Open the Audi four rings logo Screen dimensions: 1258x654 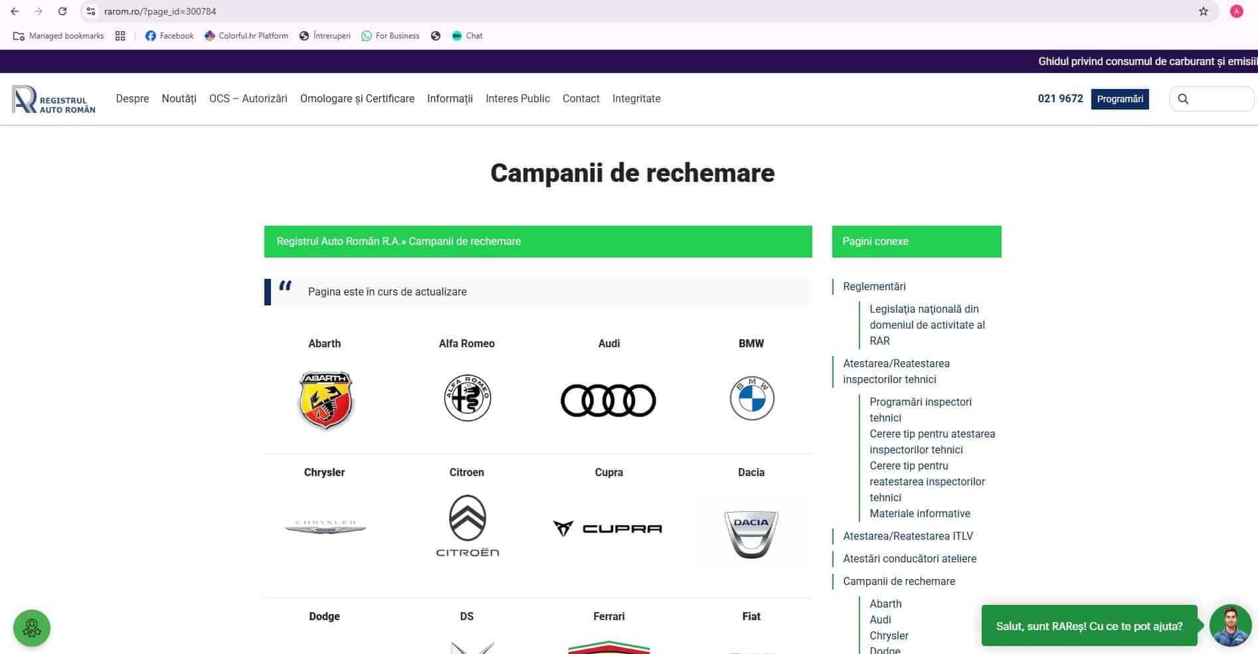click(608, 400)
